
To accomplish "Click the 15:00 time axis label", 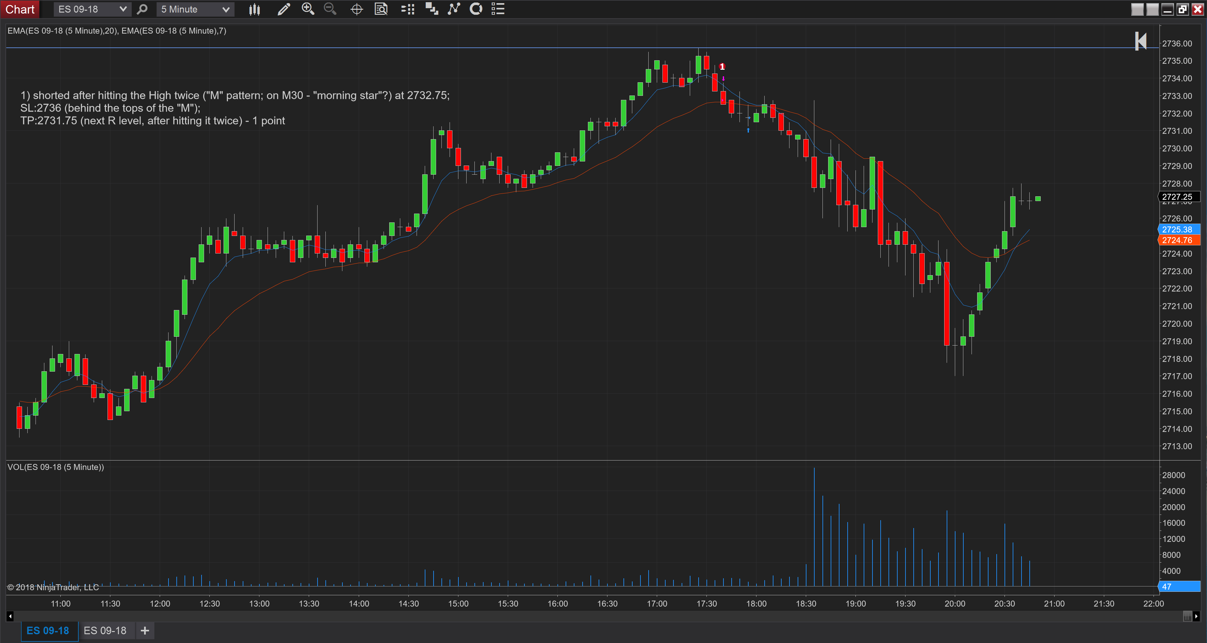I will [458, 604].
